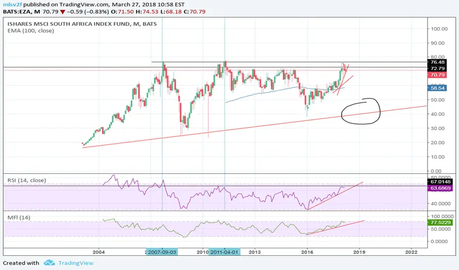Click the purple 63.6869 RSI value label

click(440, 189)
